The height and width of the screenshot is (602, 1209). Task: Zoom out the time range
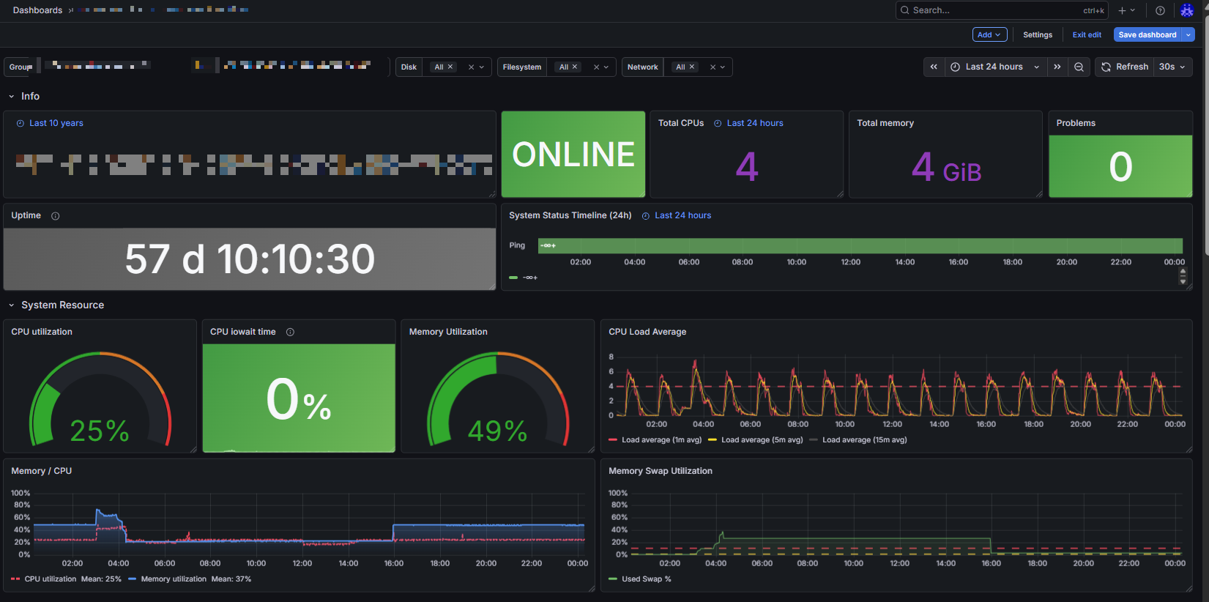coord(1079,67)
